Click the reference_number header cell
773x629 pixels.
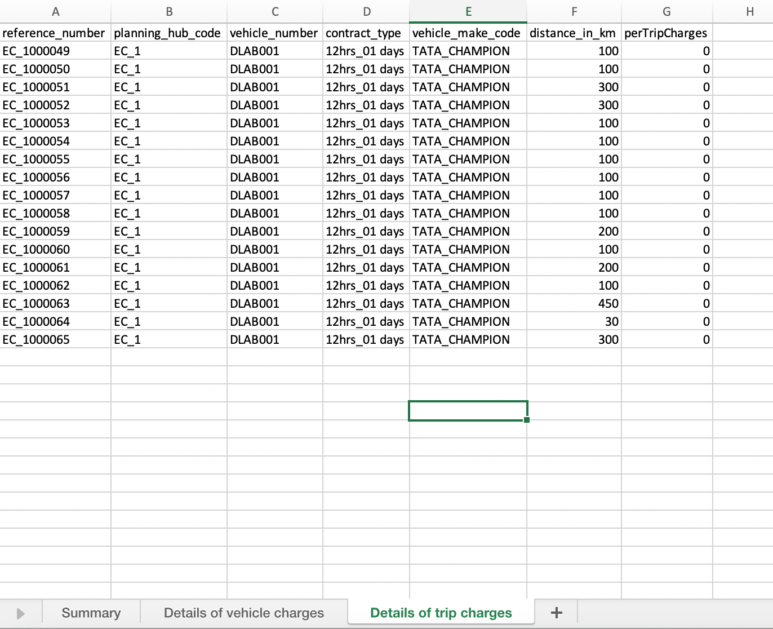pos(54,33)
